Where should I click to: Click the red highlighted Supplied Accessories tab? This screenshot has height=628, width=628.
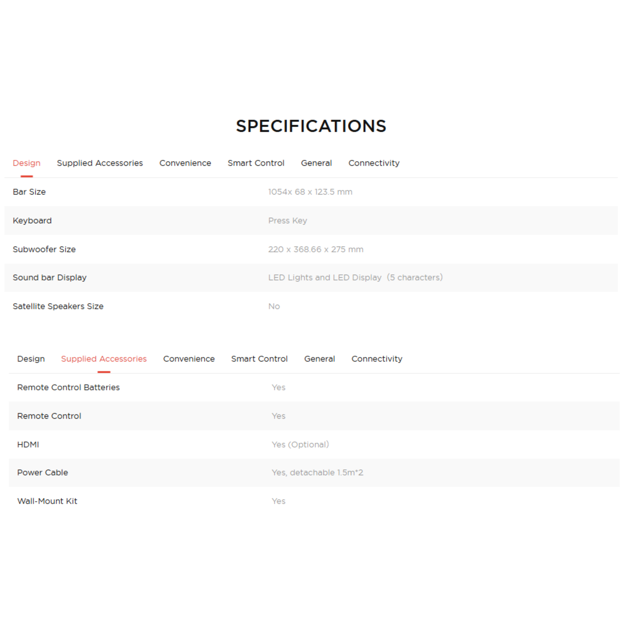tap(104, 359)
